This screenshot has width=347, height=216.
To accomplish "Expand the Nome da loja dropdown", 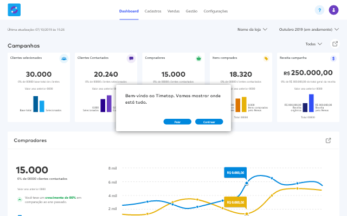I will (x=253, y=30).
